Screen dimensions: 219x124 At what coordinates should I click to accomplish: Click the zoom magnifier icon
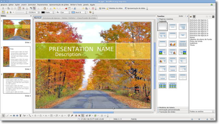click(x=87, y=8)
